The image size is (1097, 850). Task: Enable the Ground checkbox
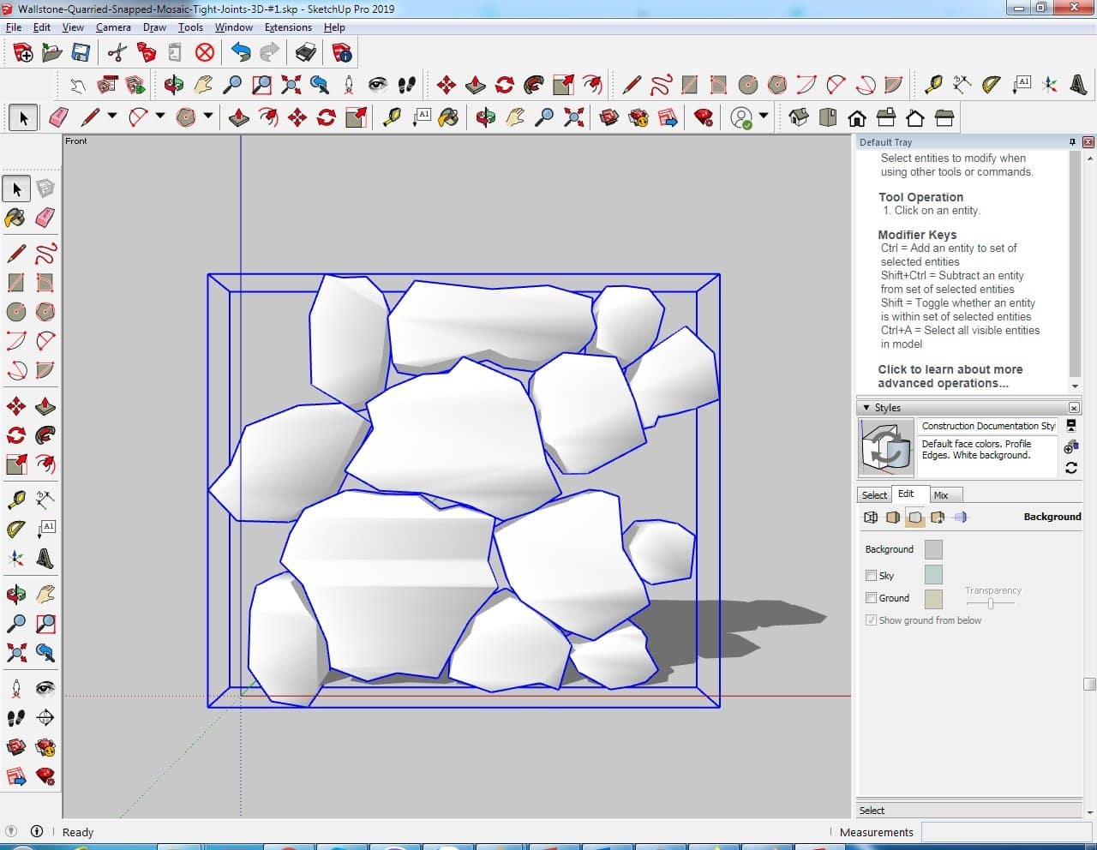(x=871, y=598)
